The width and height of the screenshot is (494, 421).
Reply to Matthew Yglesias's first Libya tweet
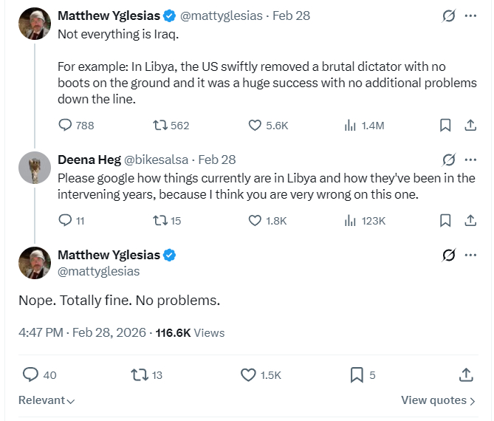click(66, 126)
